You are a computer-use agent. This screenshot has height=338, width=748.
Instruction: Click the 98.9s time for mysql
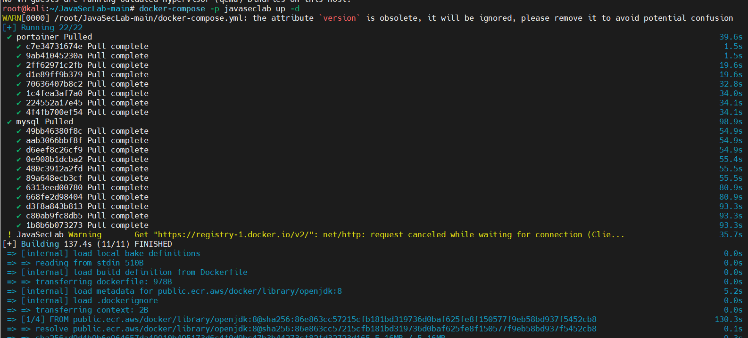click(x=731, y=121)
